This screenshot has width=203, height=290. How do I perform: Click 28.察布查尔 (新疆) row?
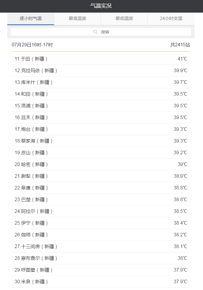tap(36, 258)
